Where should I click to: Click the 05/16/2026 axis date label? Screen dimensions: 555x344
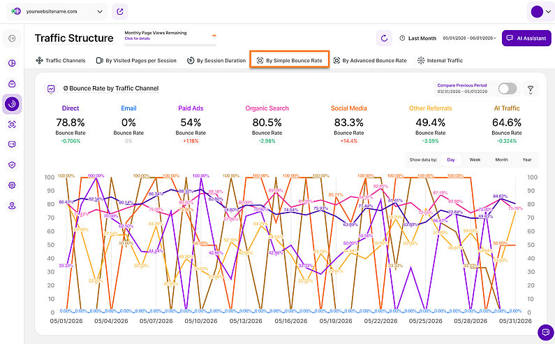291,321
